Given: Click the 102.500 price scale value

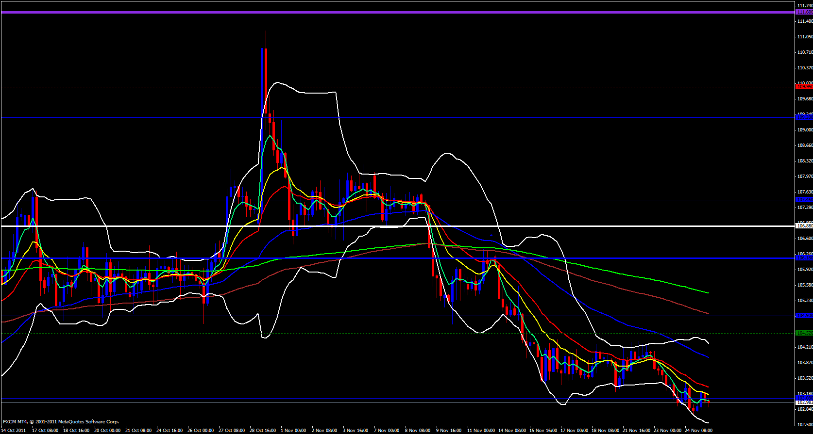Looking at the screenshot, I should (x=805, y=425).
